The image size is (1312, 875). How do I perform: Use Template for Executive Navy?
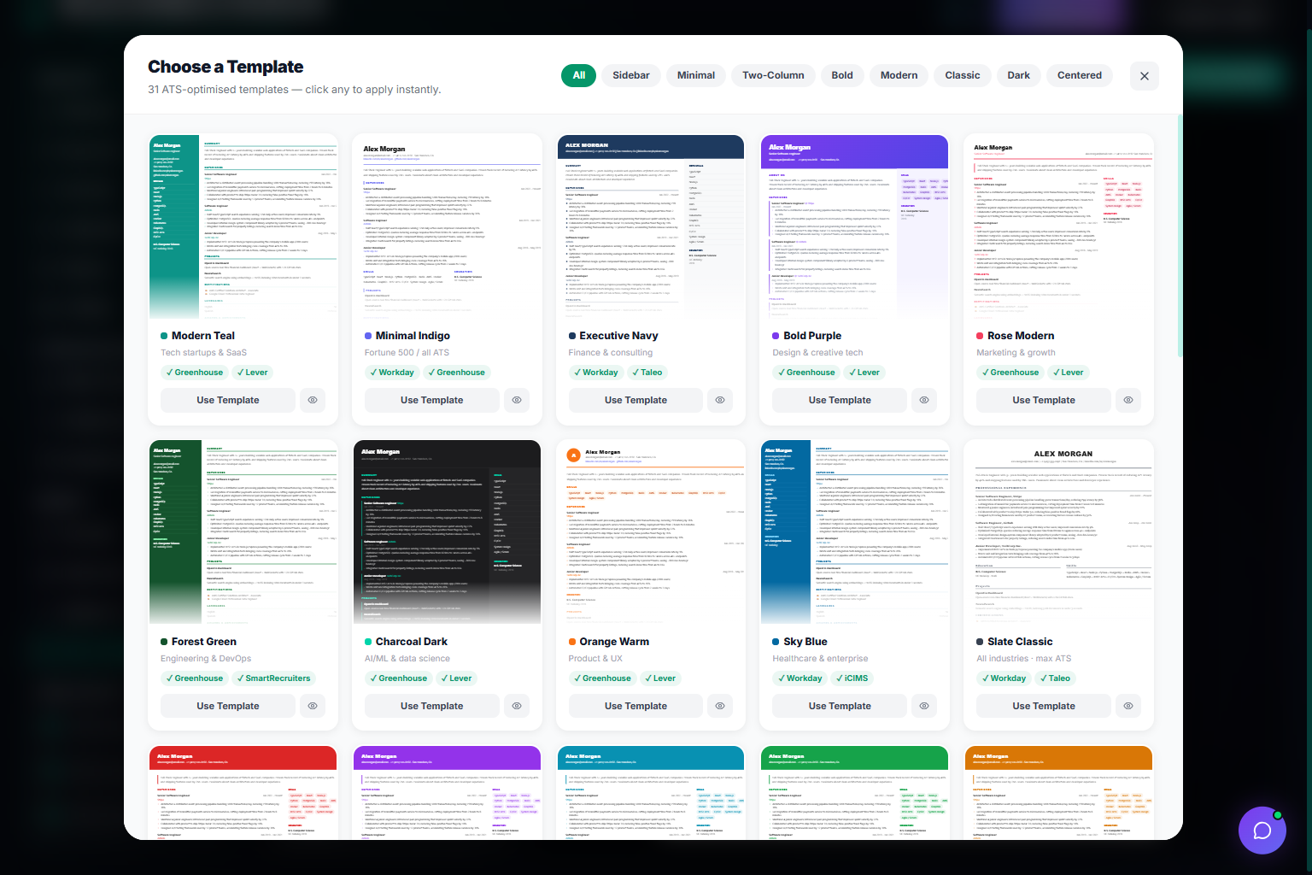(x=636, y=400)
